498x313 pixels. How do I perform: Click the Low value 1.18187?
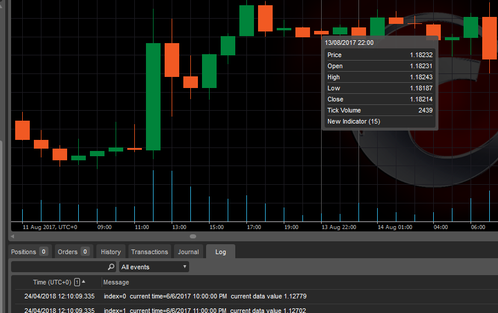pyautogui.click(x=421, y=88)
